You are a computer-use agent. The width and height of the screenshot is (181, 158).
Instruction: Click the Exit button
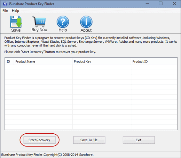(x=139, y=140)
